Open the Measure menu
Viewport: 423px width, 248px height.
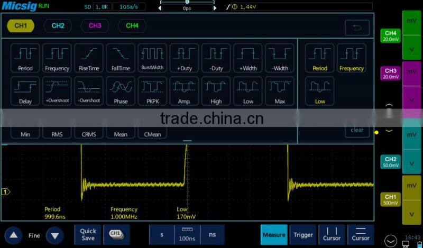click(x=274, y=235)
